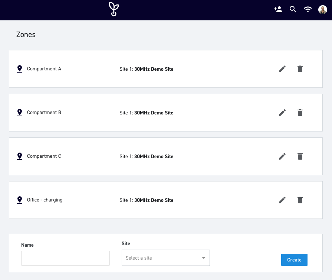Select the Compartment B zone name

point(44,113)
